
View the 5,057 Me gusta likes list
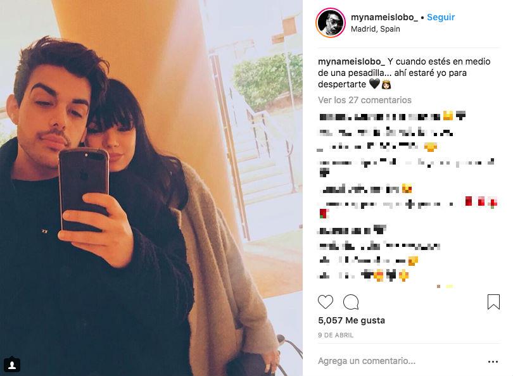pos(351,320)
